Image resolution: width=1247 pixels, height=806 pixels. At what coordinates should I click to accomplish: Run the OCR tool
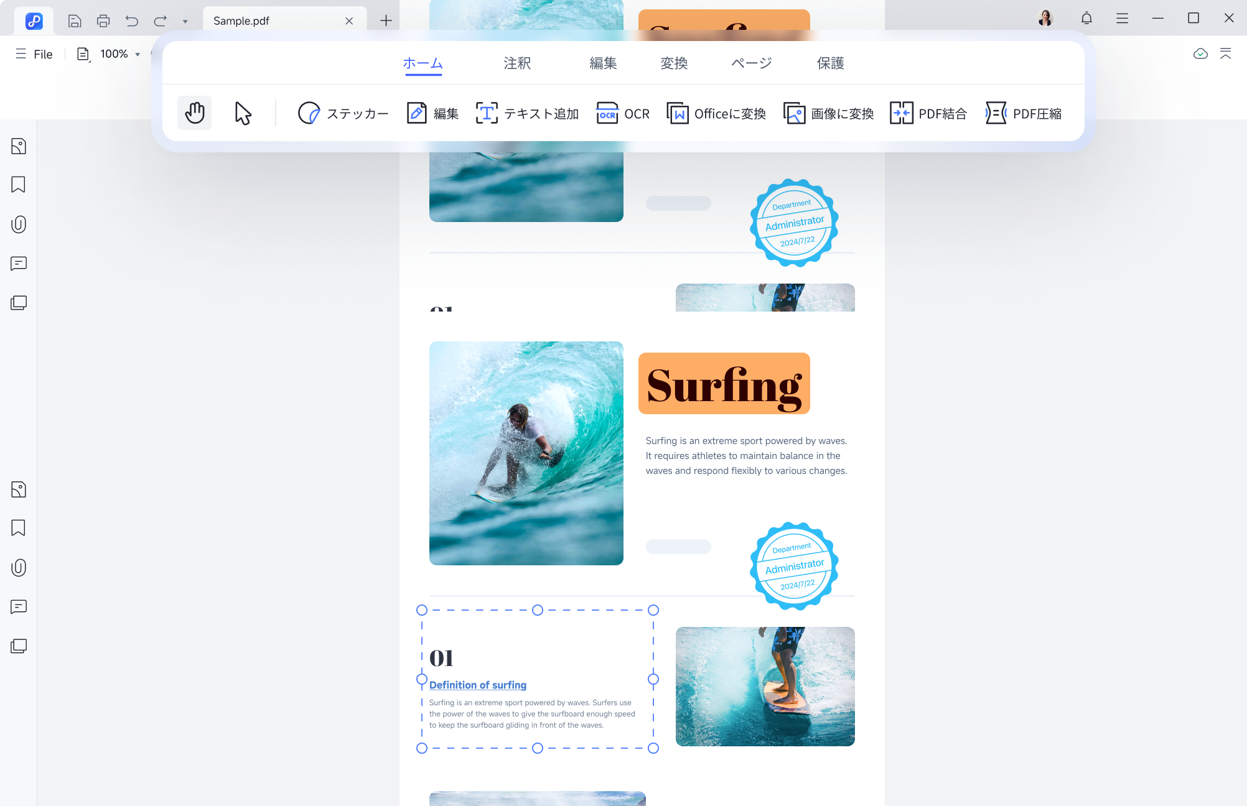coord(622,113)
